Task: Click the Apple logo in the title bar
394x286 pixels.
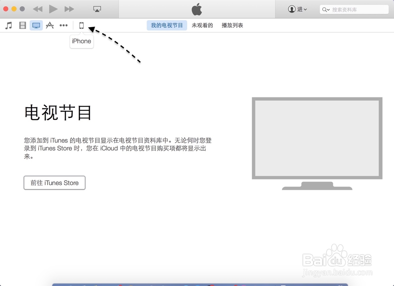Action: [x=197, y=9]
